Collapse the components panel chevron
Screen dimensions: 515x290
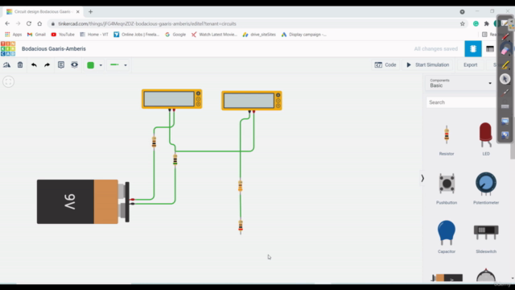pos(422,178)
